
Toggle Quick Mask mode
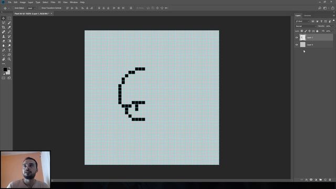4,78
